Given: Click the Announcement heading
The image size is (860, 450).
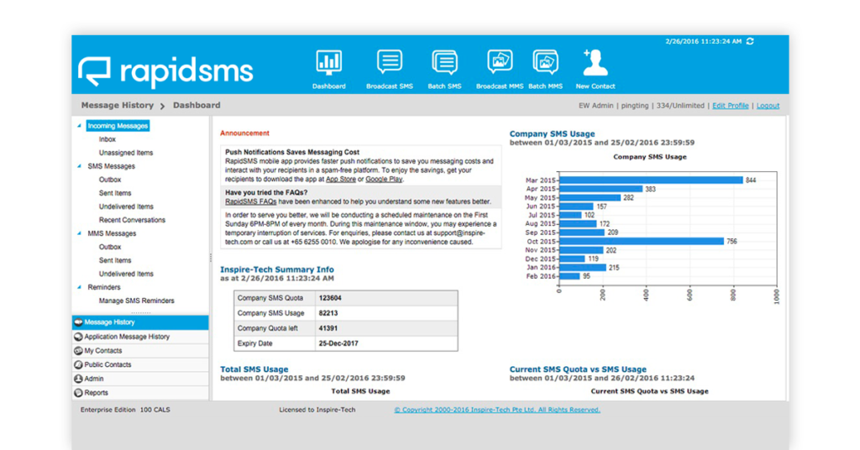Looking at the screenshot, I should (244, 133).
